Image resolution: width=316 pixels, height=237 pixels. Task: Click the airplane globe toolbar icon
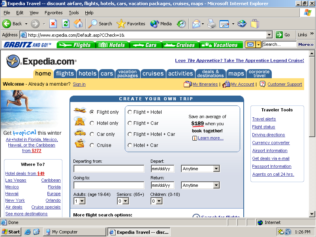tap(242, 24)
